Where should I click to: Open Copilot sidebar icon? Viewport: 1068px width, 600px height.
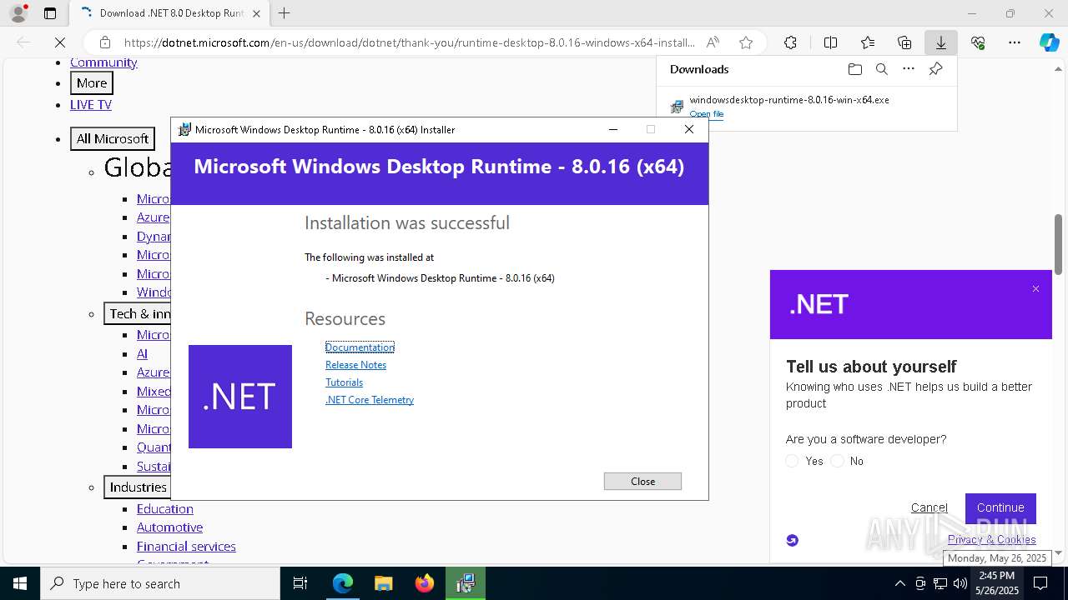click(1049, 42)
